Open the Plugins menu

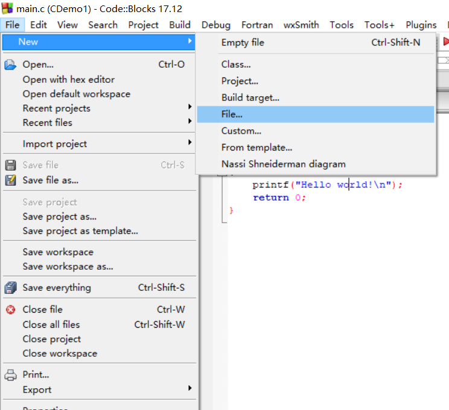tap(421, 25)
